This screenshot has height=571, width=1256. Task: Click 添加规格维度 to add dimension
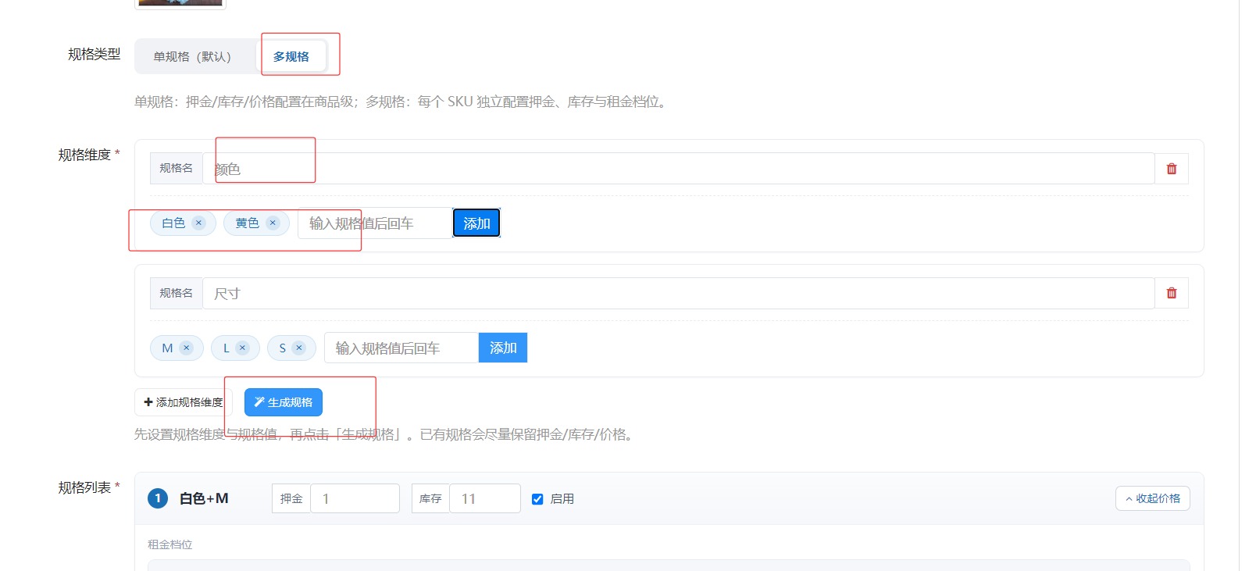(x=184, y=402)
